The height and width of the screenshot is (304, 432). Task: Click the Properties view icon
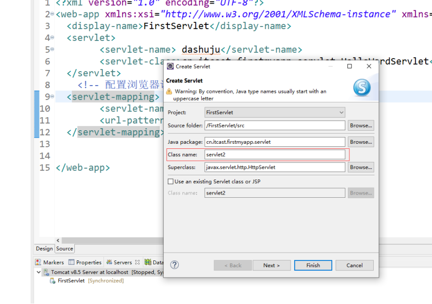point(71,262)
